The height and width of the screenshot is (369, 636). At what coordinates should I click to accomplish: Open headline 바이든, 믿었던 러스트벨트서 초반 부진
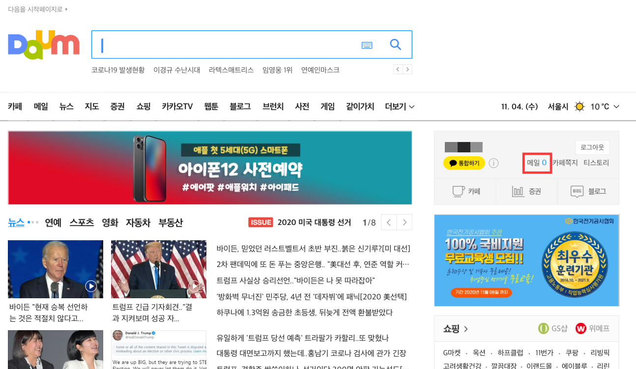[313, 249]
